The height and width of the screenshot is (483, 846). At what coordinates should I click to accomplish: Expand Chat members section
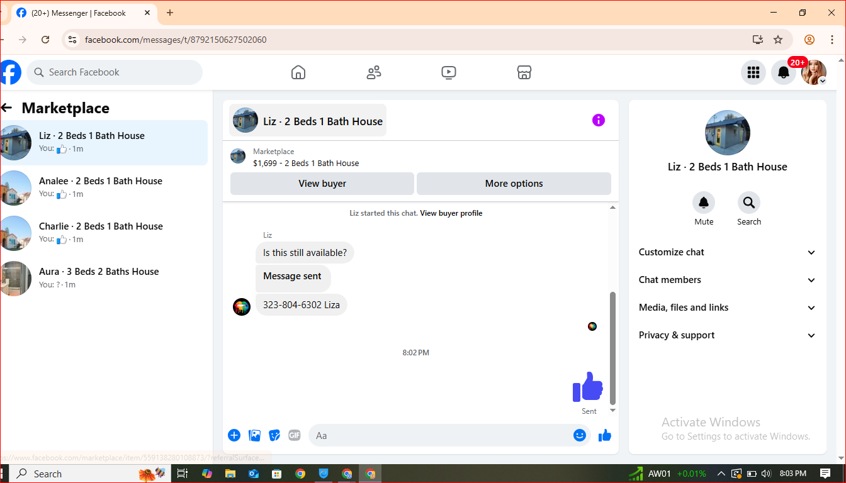pos(727,280)
